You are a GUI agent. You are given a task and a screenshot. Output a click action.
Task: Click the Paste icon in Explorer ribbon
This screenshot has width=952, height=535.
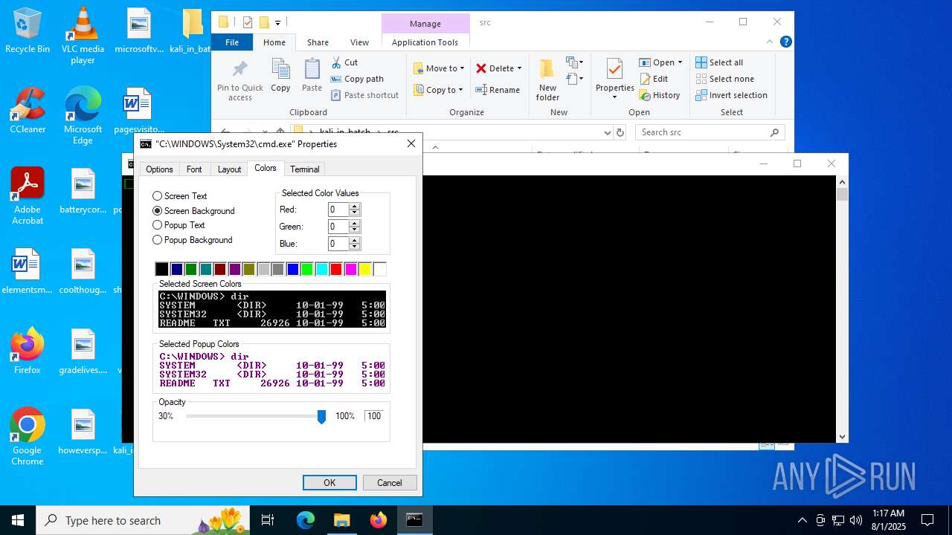(x=312, y=75)
